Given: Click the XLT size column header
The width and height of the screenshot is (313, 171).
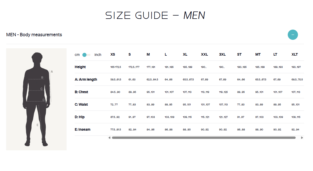Looking at the screenshot, I should click(295, 55).
